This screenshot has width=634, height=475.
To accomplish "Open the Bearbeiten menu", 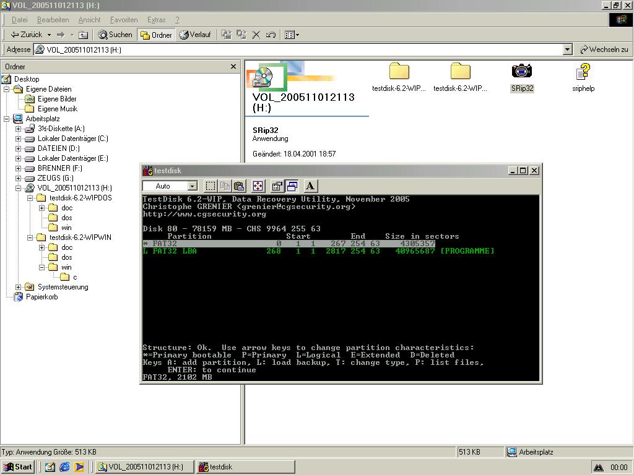I will tap(53, 20).
